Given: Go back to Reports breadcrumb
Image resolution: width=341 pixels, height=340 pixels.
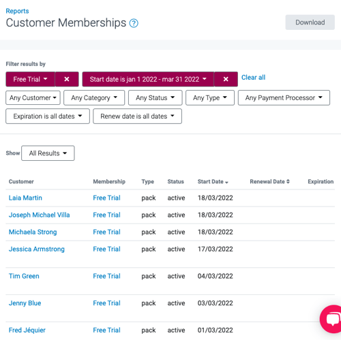Looking at the screenshot, I should [17, 11].
